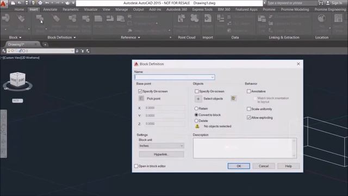Screen dimensions: 348x196
Task: Click the Cancel button in dialog
Action: point(264,166)
